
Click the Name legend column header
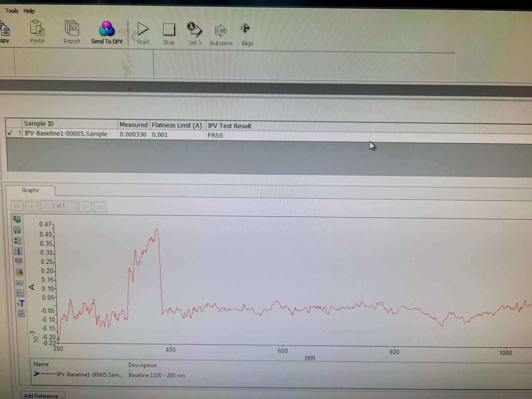click(x=41, y=364)
